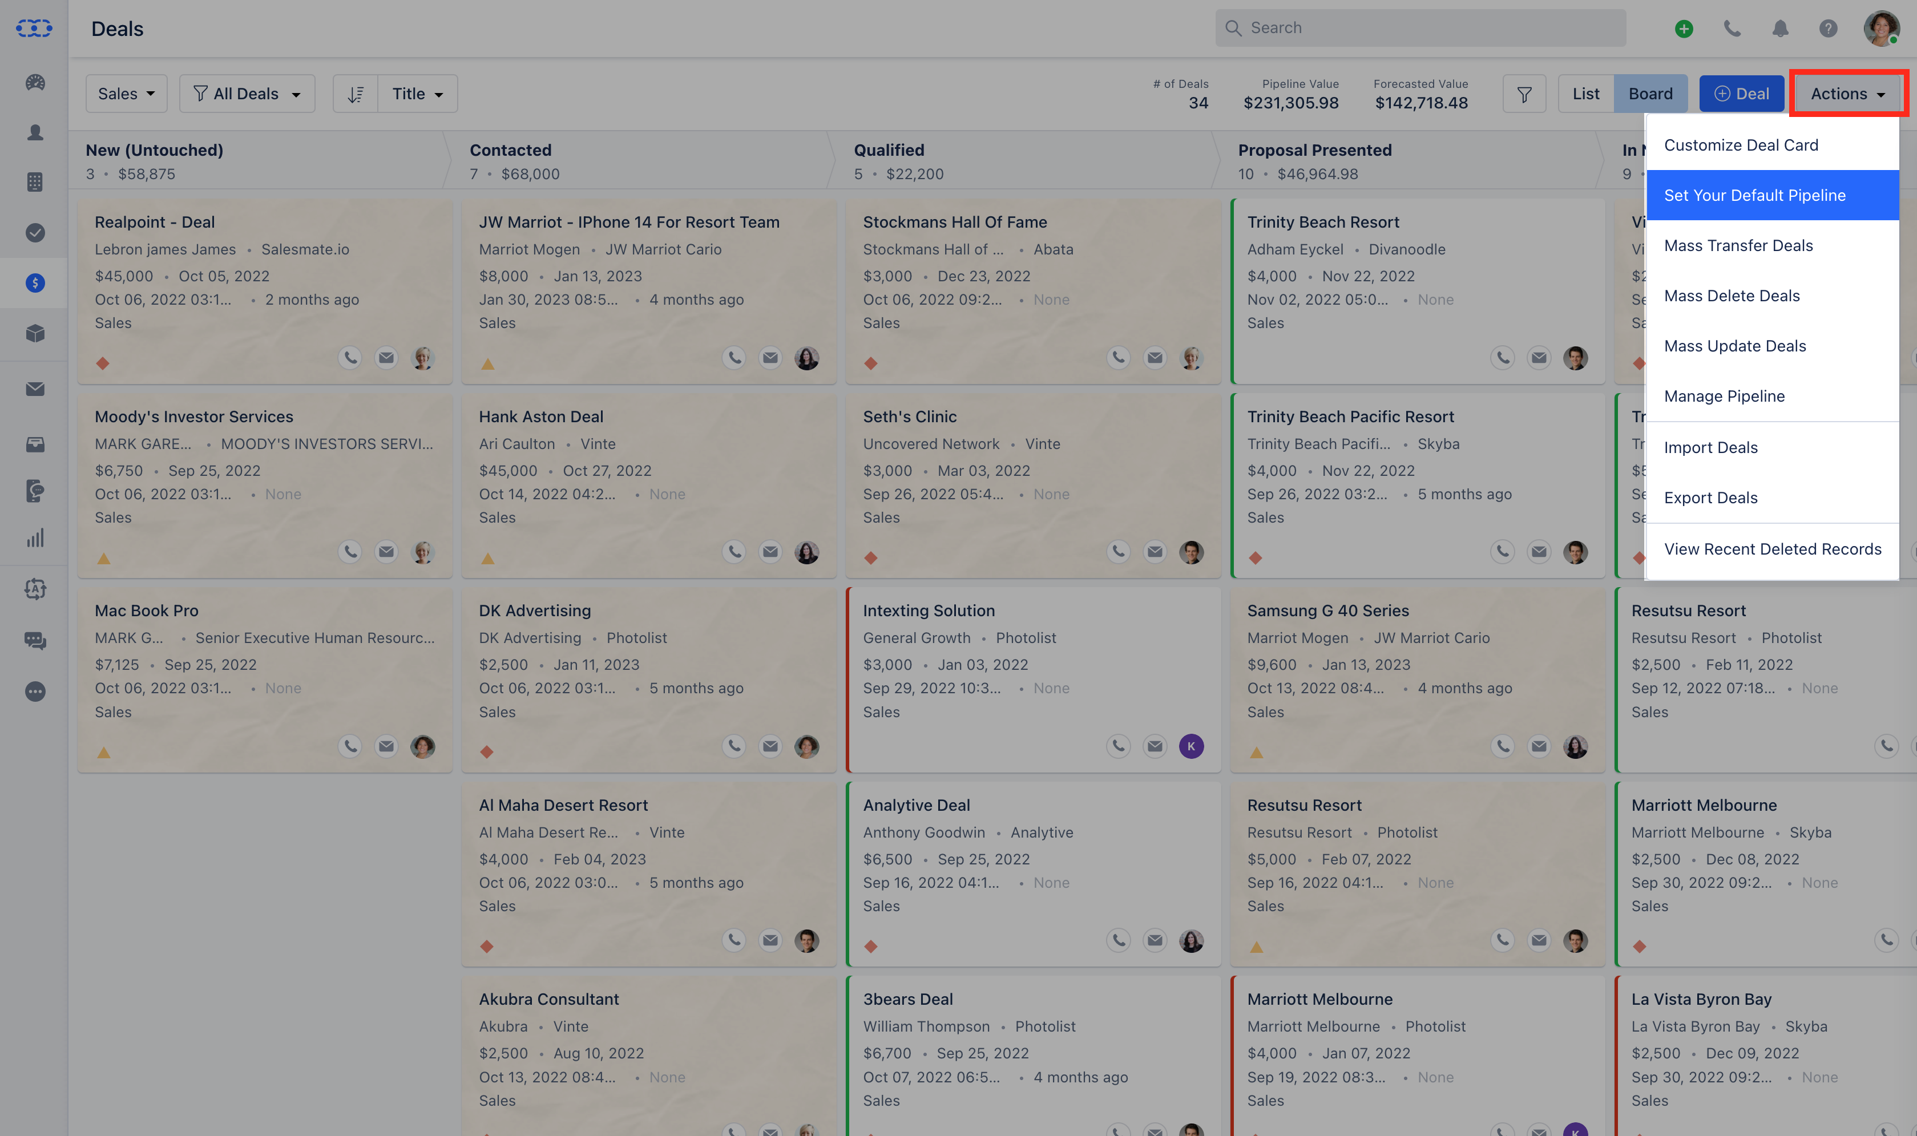Call contact on Realpoint - Deal card
The image size is (1917, 1136).
pyautogui.click(x=350, y=358)
